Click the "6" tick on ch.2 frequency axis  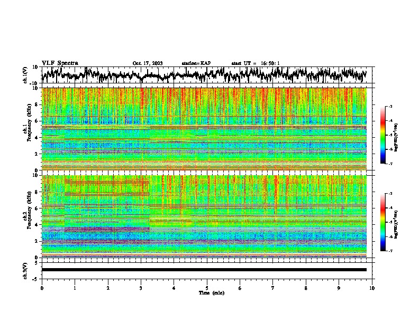pyautogui.click(x=37, y=208)
